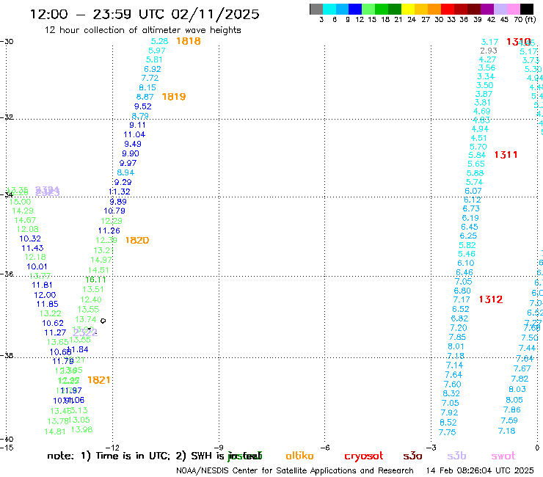Screen dimensions: 543x477
Task: Select the pure red legend swatch
Action: (x=448, y=9)
